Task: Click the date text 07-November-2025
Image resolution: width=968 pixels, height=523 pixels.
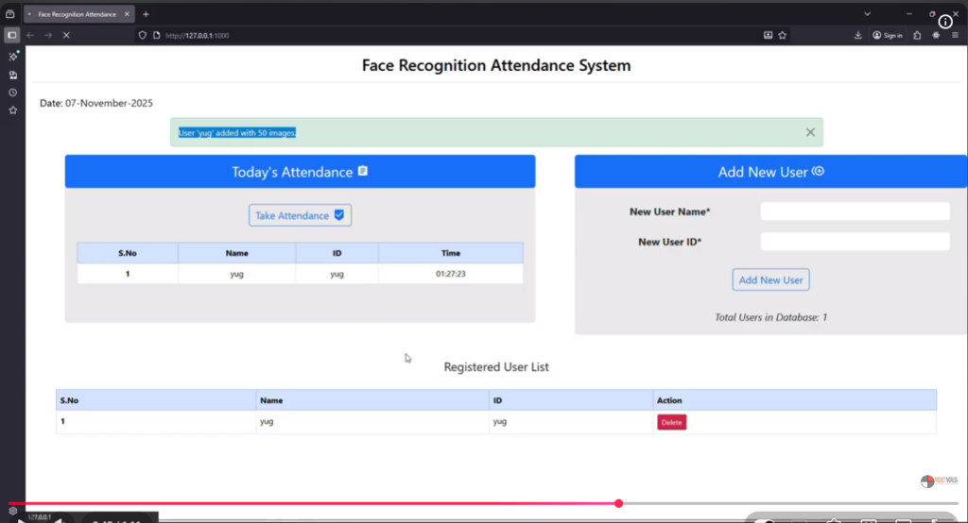Action: (109, 103)
